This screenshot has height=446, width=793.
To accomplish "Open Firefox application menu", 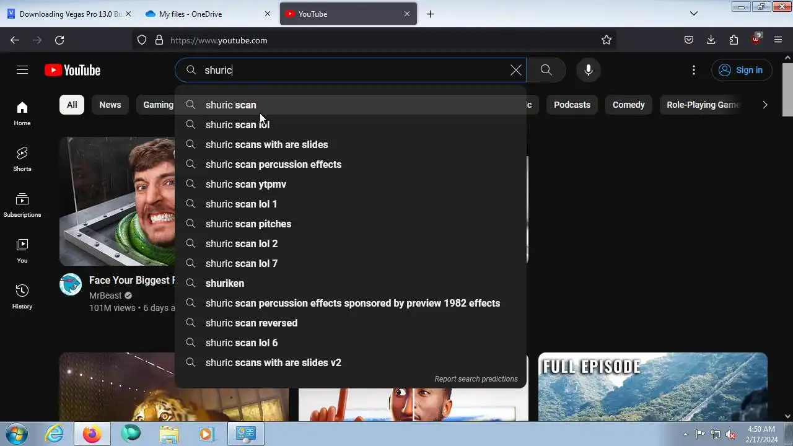I will click(x=778, y=40).
